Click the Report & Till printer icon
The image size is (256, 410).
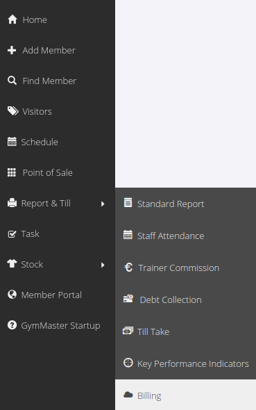click(x=12, y=203)
